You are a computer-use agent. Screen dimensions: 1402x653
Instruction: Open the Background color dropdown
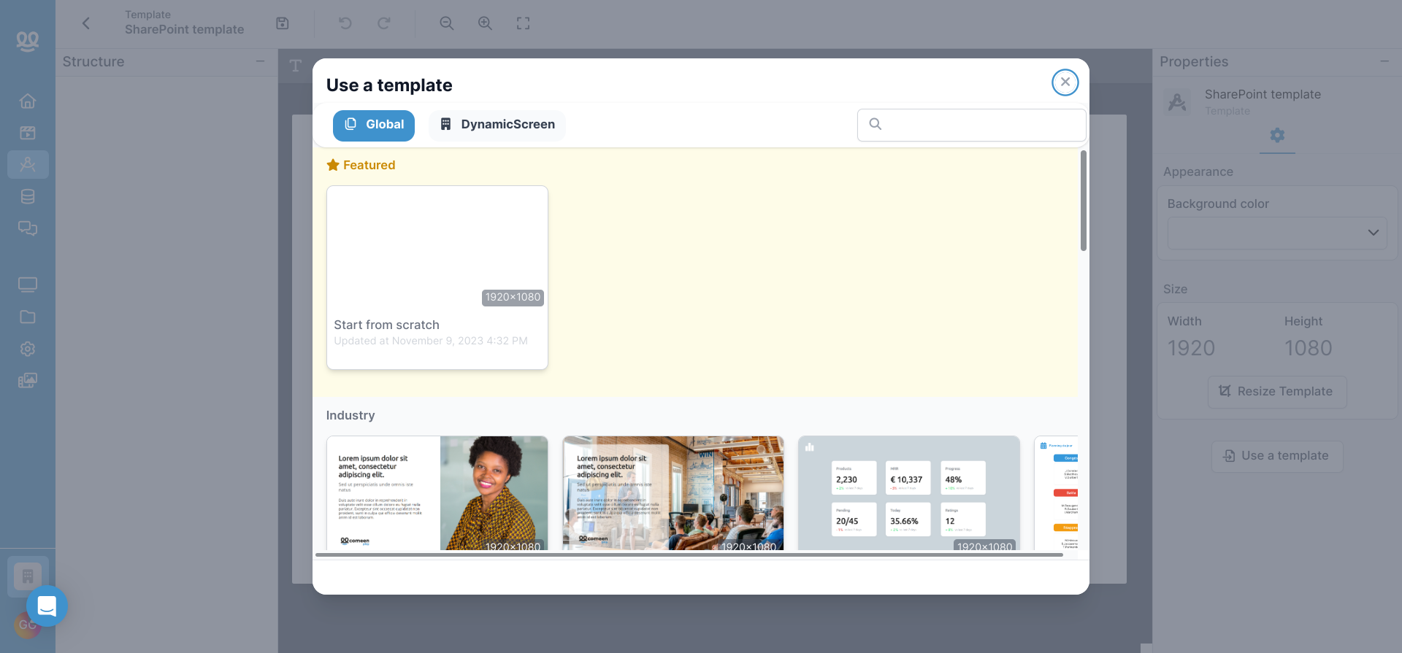(x=1277, y=233)
